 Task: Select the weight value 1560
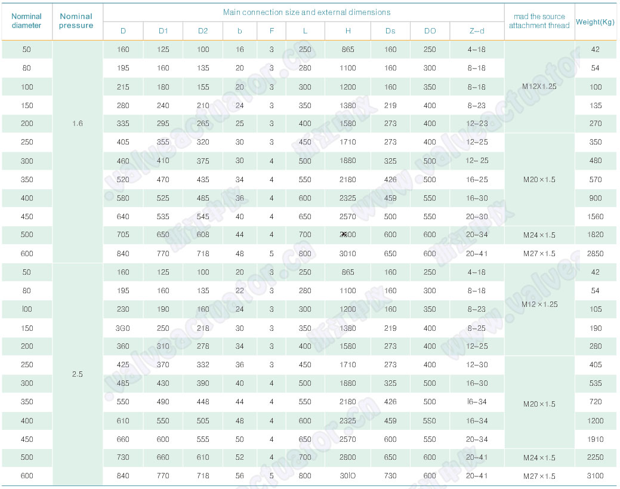coord(595,217)
